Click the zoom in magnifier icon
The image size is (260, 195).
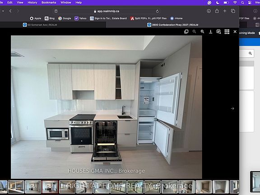pos(202,32)
